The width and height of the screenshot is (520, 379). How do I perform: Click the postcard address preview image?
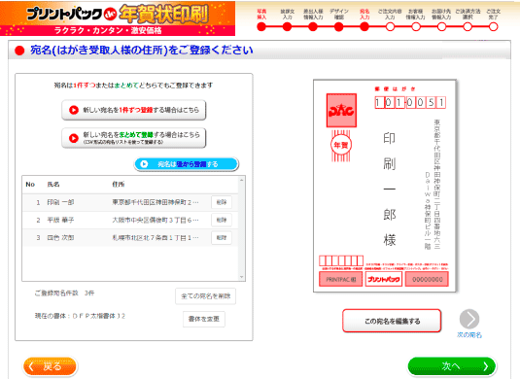(x=385, y=186)
